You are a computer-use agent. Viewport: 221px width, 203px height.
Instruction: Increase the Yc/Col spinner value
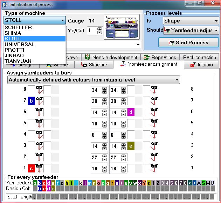99,29
